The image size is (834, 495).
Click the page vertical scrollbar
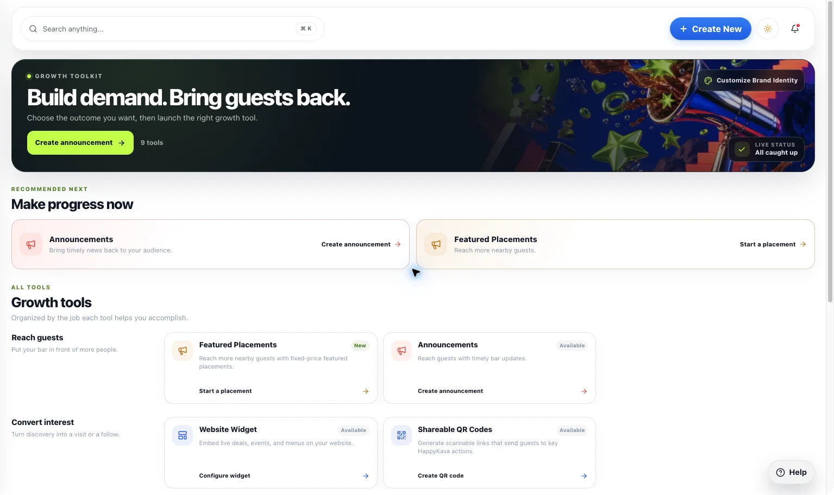830,152
